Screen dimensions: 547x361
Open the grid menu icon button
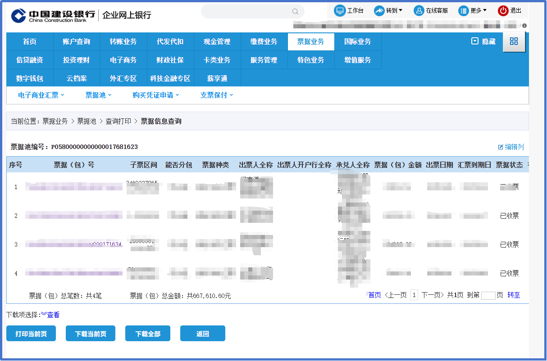514,41
